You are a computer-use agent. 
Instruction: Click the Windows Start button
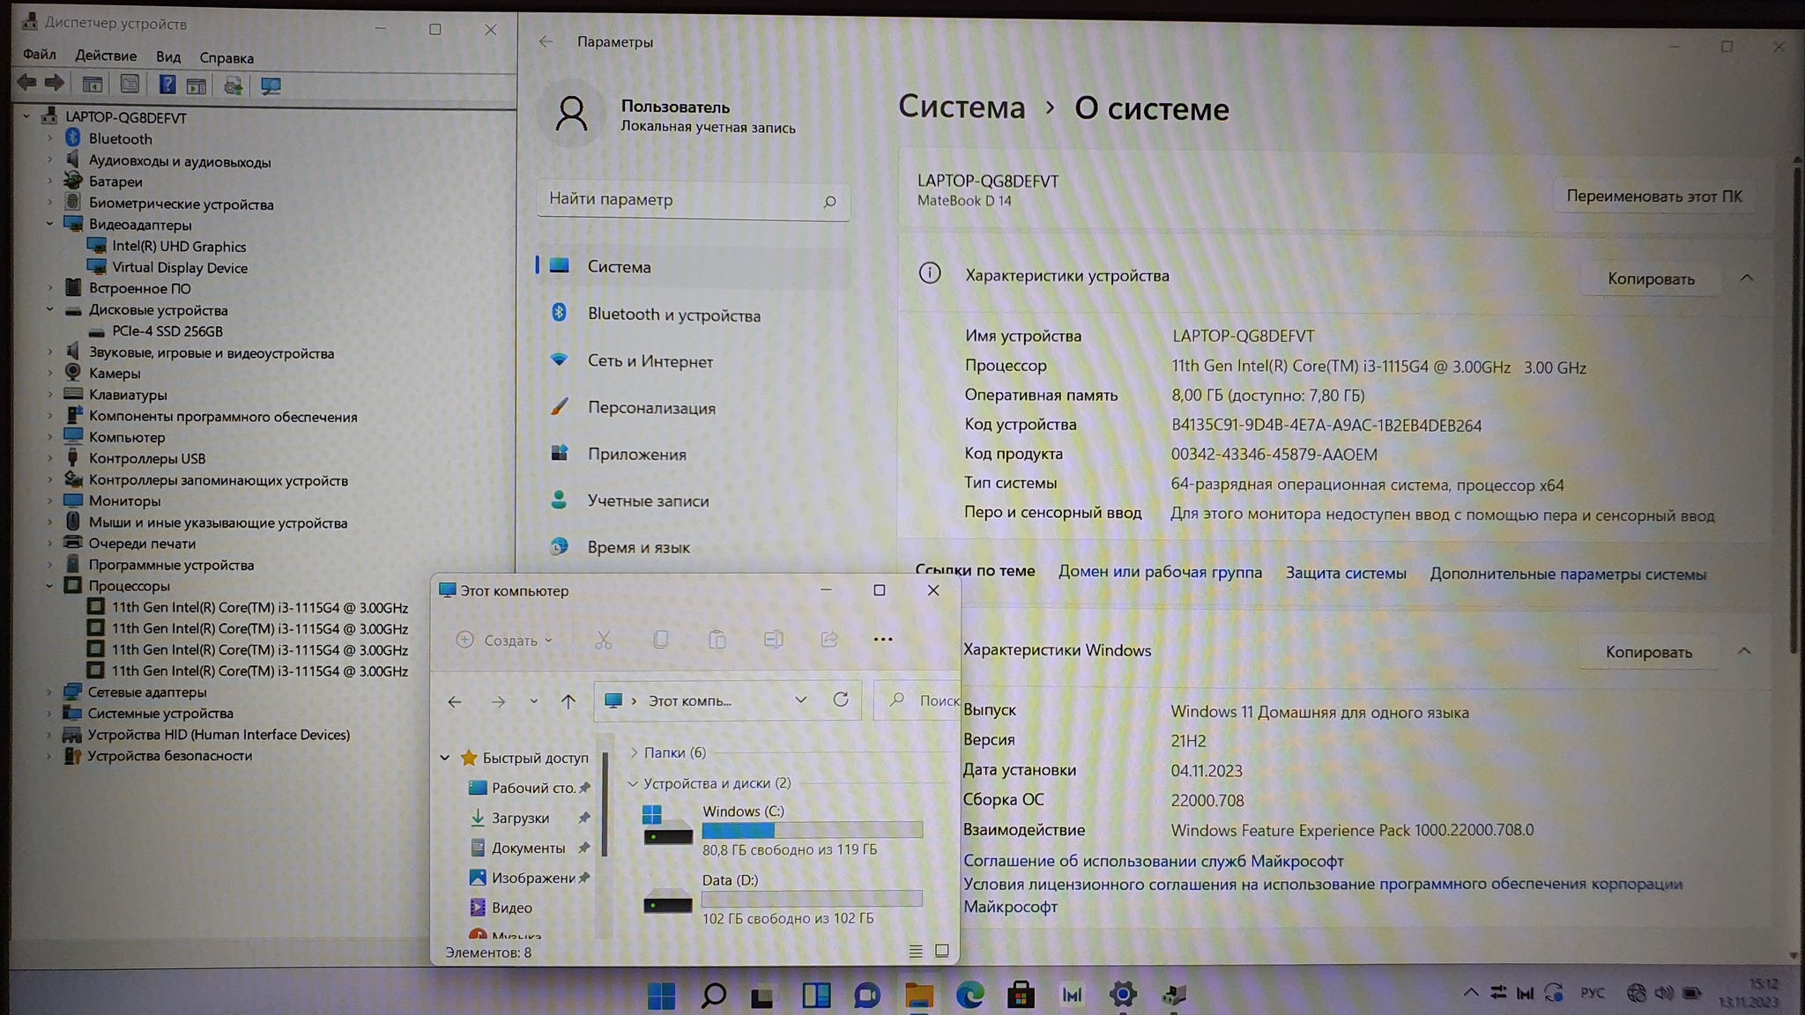pos(661,996)
